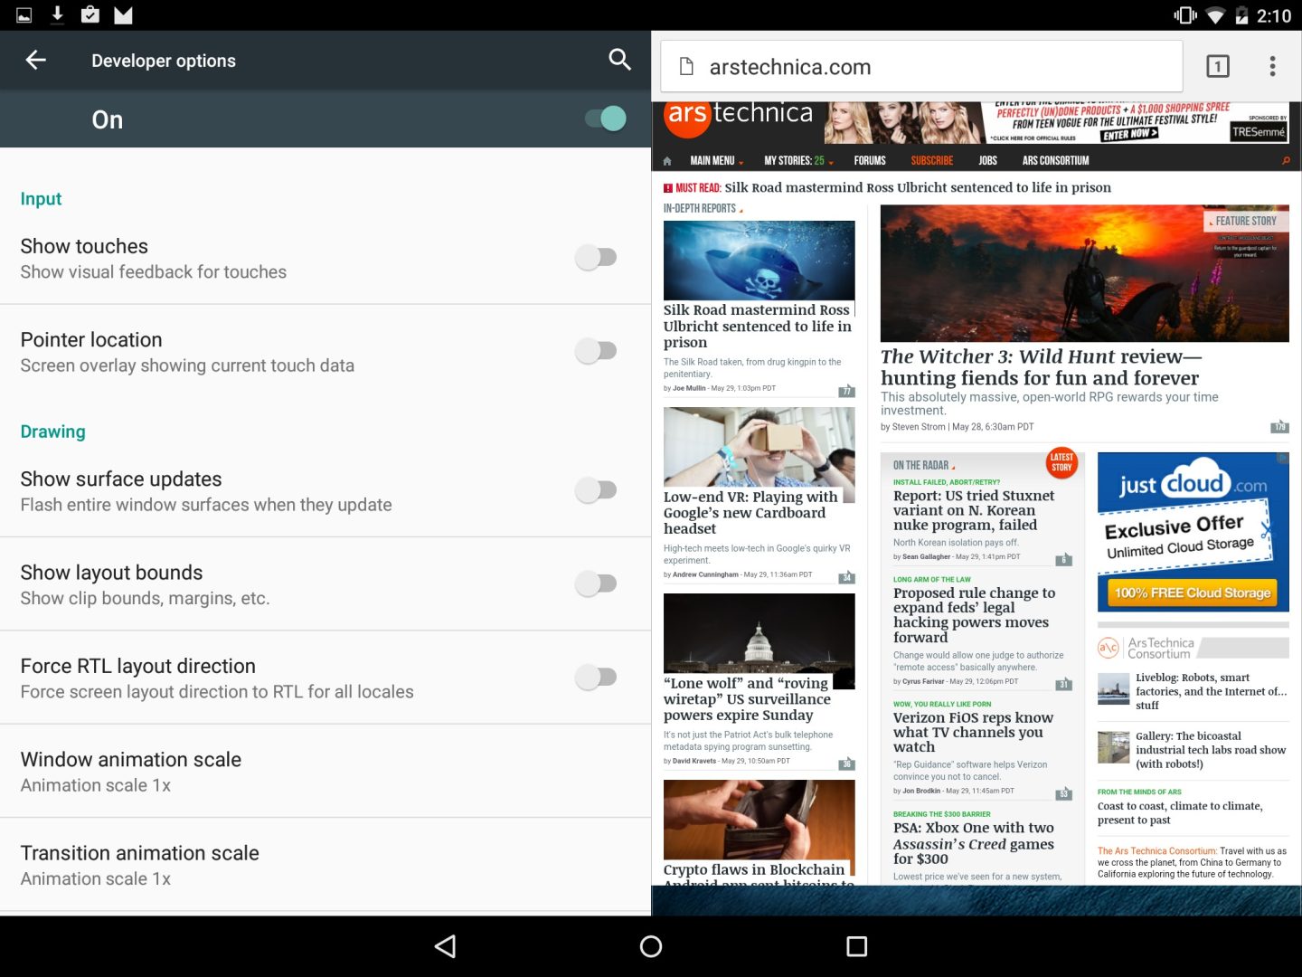The width and height of the screenshot is (1302, 977).
Task: Select the FORUMS menu item
Action: [870, 160]
